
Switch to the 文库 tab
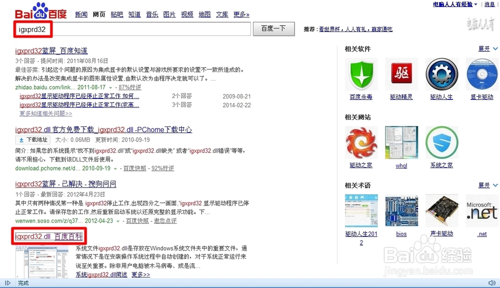pos(222,14)
